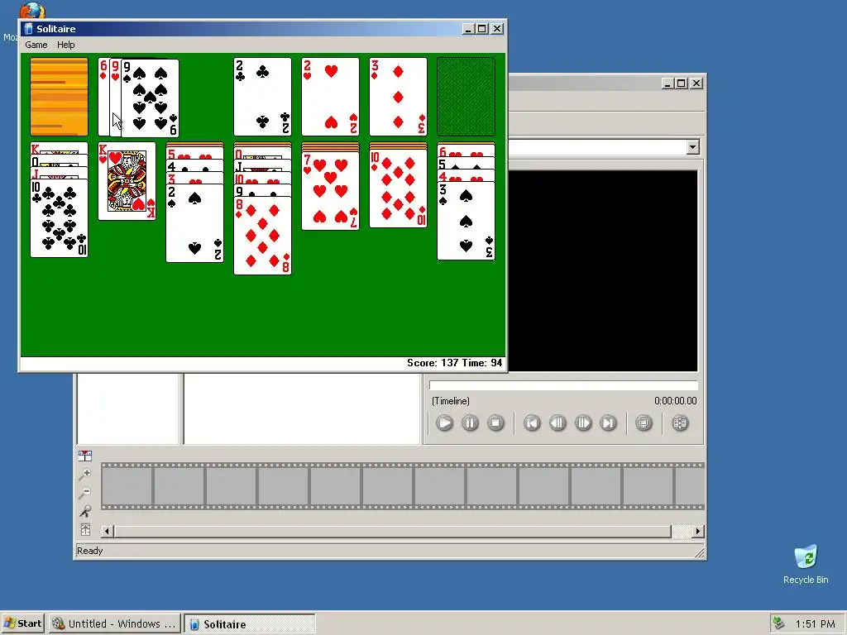Select the 7 of hearts tableau card
The image size is (847, 635).
coord(331,191)
